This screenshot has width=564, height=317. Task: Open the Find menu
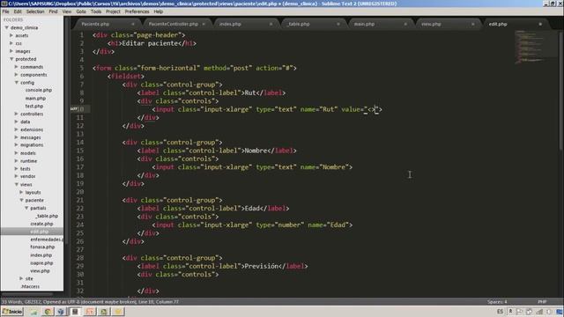pos(53,11)
